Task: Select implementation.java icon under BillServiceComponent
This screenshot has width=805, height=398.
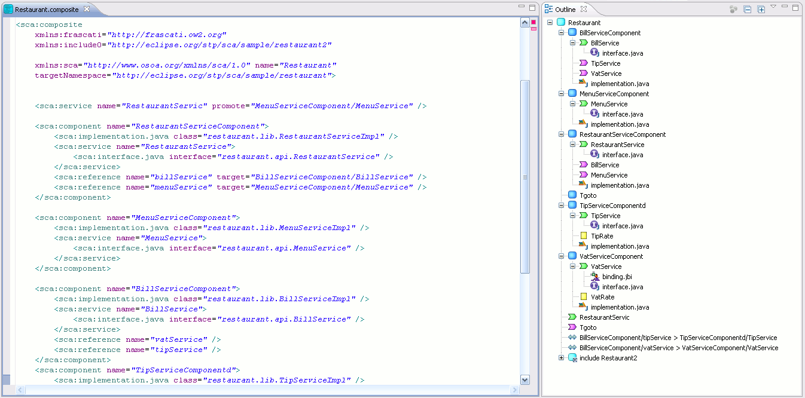Action: coord(584,84)
